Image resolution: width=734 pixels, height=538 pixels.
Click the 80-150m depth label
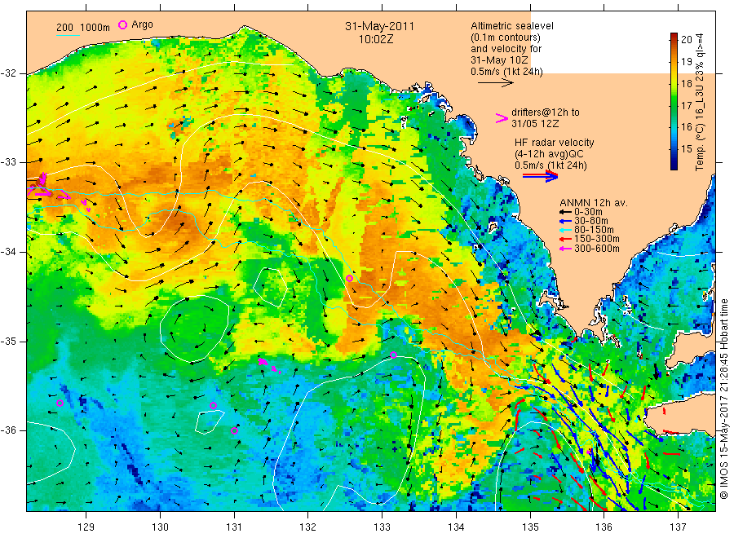[594, 230]
